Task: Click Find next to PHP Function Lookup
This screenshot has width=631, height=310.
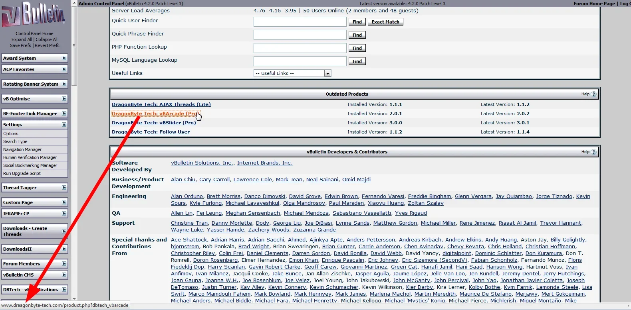Action: [357, 48]
